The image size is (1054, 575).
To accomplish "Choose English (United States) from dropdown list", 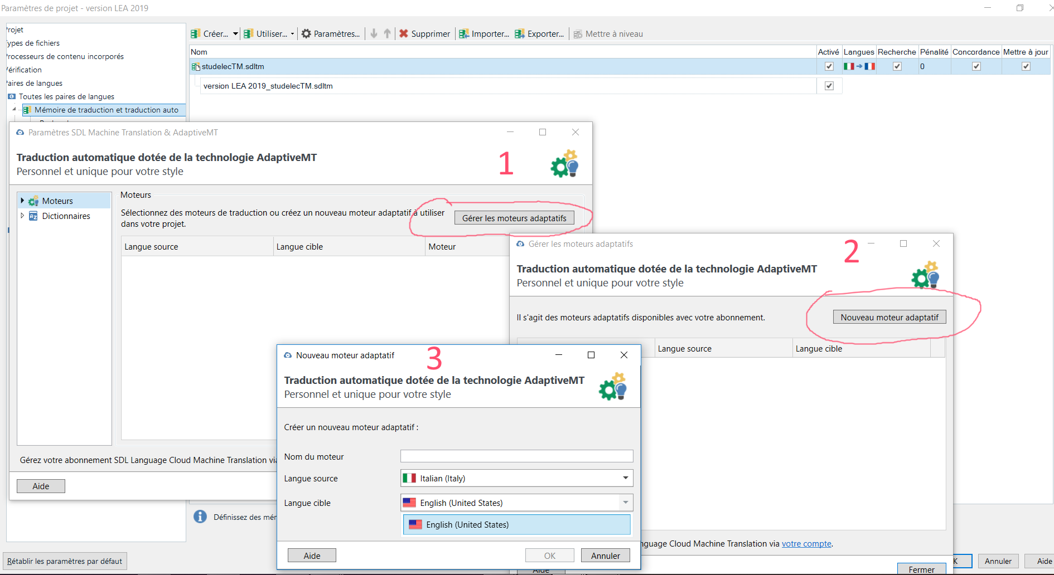I will 516,525.
